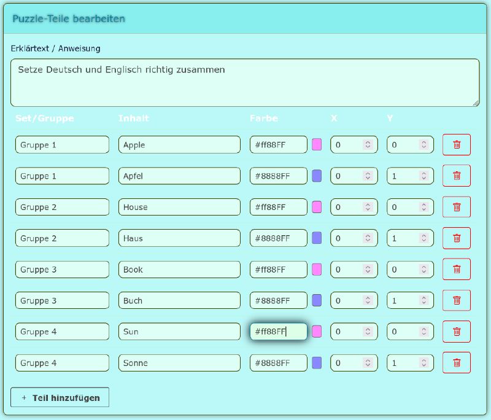Adjust Y stepper in House row
This screenshot has height=420, width=491.
pyautogui.click(x=424, y=207)
